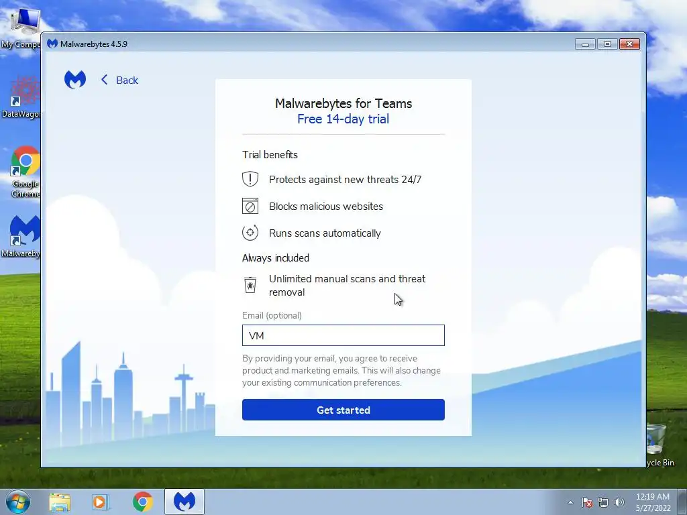The height and width of the screenshot is (515, 687).
Task: Open Windows Media Player from taskbar
Action: tap(101, 502)
